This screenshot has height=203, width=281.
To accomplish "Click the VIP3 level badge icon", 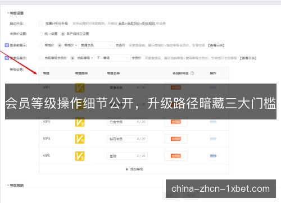I will coord(80,122).
